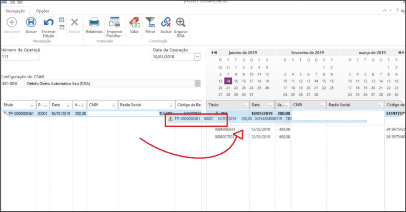The width and height of the screenshot is (406, 212).
Task: Open Arquivo DDA magnifier icon
Action: (181, 22)
